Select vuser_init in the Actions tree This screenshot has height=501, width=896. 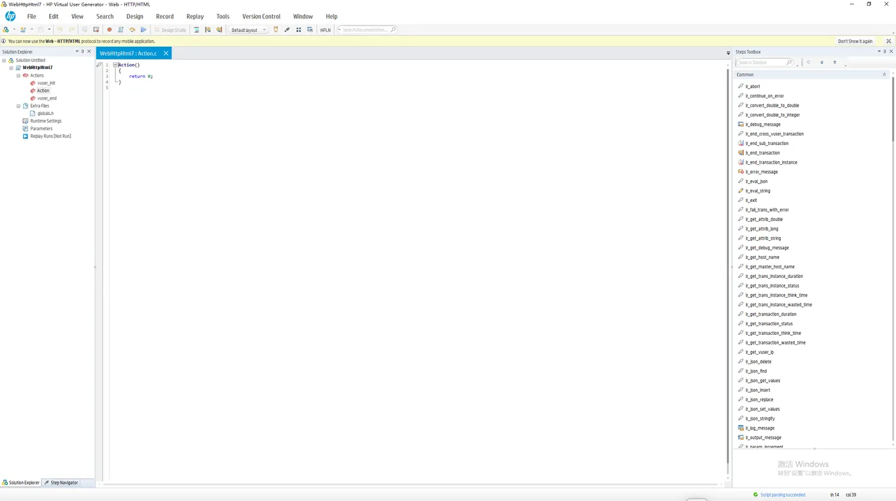[x=46, y=83]
